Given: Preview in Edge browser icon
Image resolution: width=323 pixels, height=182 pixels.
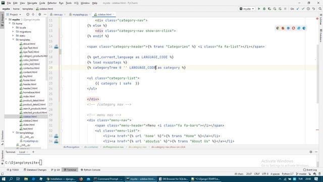Looking at the screenshot, I should [304, 28].
